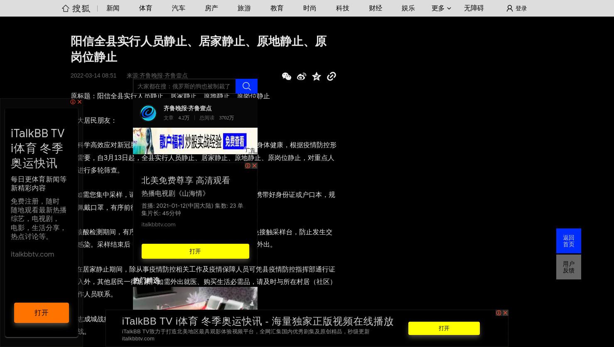Open the 财经 channel
Screen dimensions: 614x347
pos(376,8)
